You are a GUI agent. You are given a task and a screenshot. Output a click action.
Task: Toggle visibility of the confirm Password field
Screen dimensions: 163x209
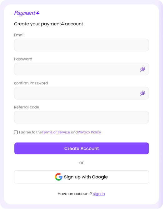pyautogui.click(x=142, y=93)
